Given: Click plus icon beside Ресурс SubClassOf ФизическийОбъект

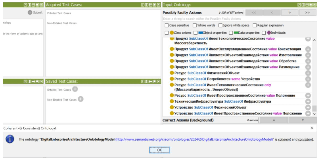Looking at the screenshot, I should pos(308,73).
